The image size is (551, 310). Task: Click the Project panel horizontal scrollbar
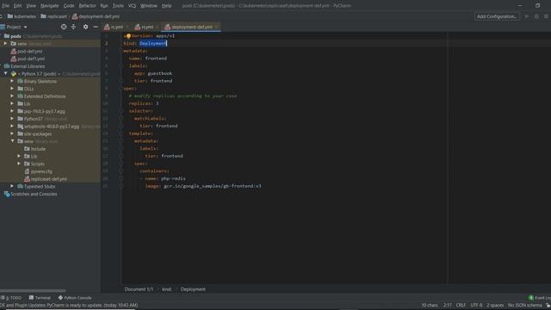click(x=33, y=291)
